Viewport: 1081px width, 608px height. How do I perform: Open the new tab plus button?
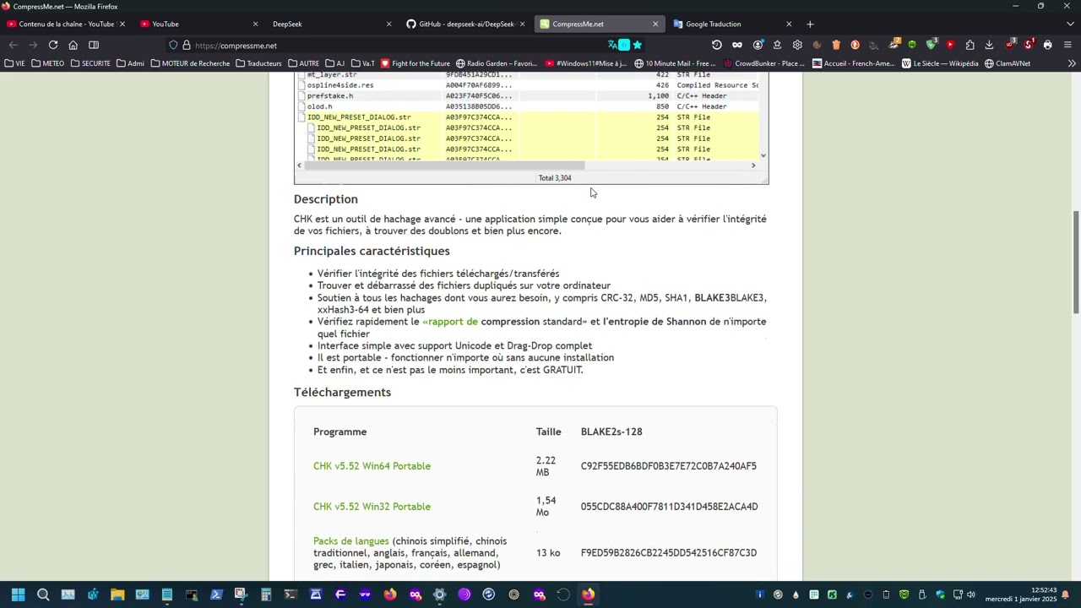[x=810, y=24]
